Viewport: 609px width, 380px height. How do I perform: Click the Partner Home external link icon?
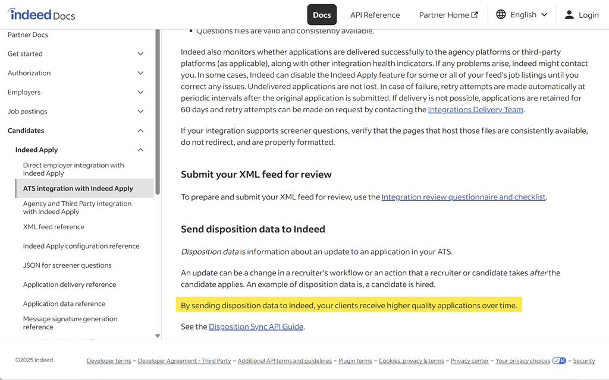(x=475, y=15)
